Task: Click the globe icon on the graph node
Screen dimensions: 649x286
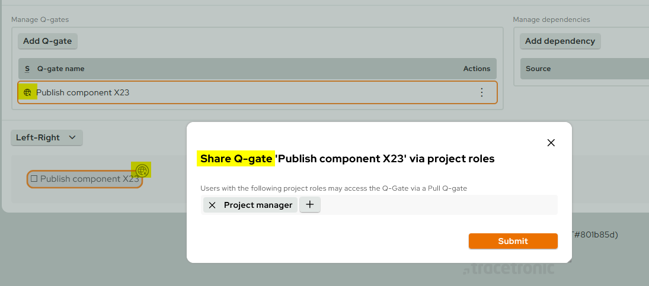Action: pyautogui.click(x=142, y=171)
